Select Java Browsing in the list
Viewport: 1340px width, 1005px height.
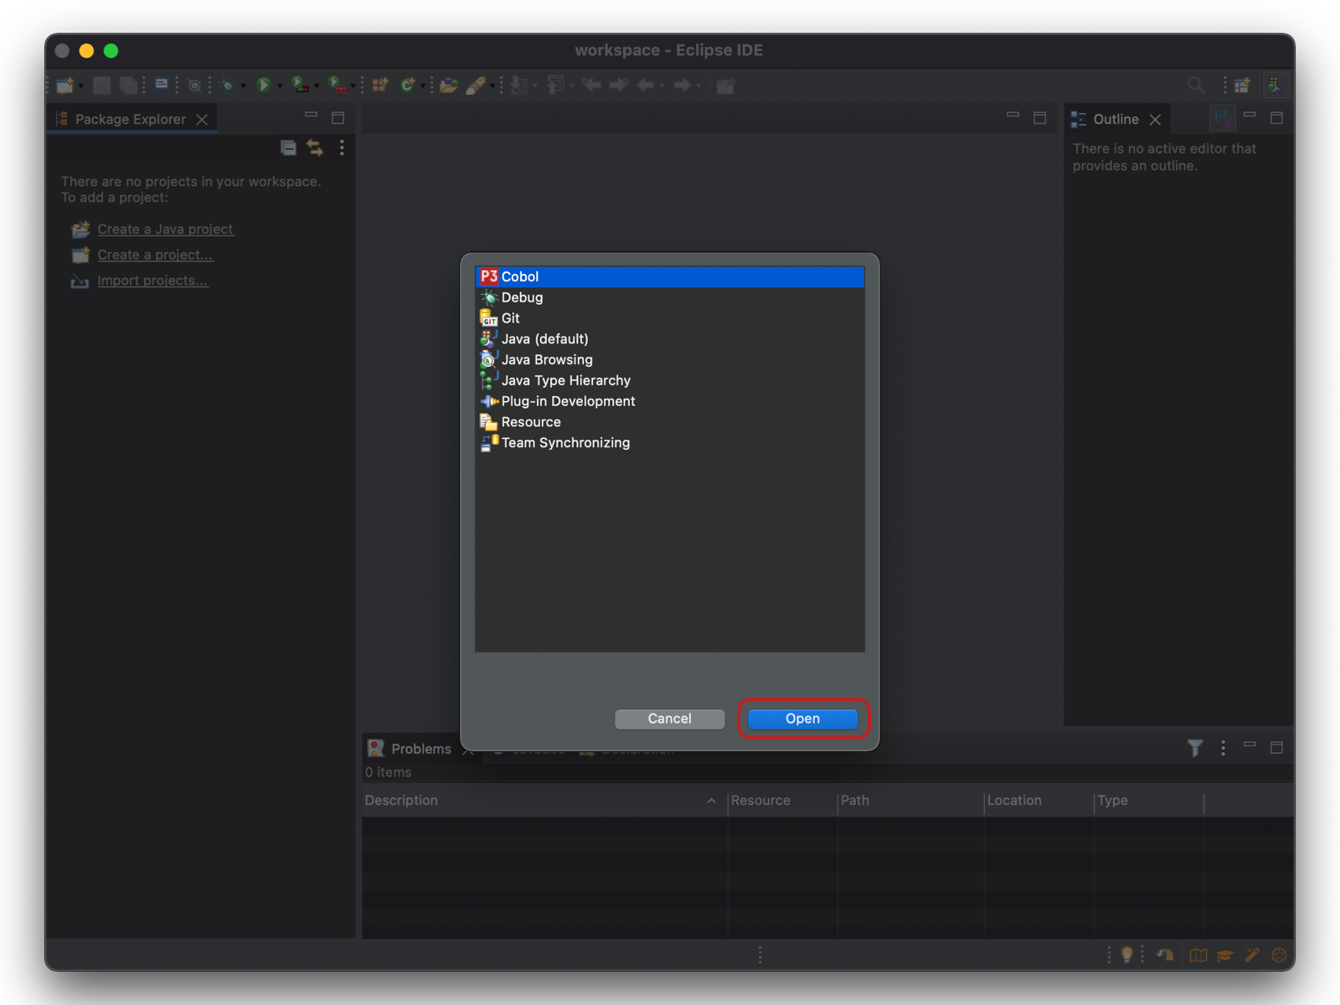pyautogui.click(x=669, y=360)
